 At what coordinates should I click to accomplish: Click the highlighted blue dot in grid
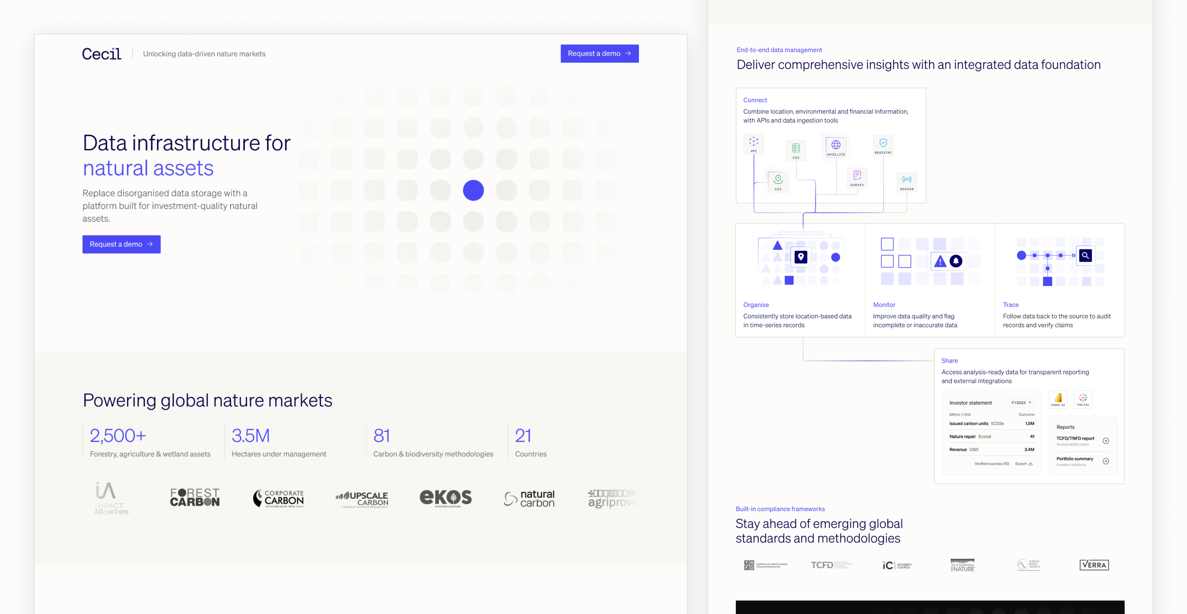pos(473,190)
